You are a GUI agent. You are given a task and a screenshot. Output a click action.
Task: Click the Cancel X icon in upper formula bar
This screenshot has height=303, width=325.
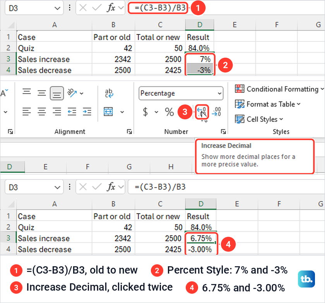(83, 8)
